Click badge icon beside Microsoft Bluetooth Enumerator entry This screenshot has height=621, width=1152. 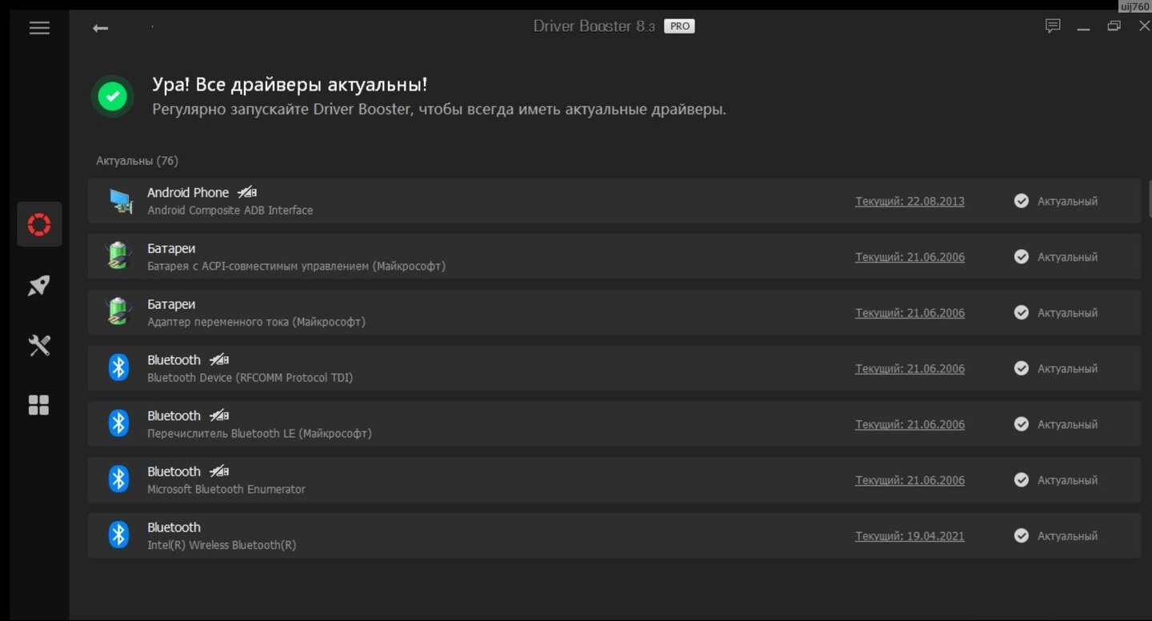[219, 471]
